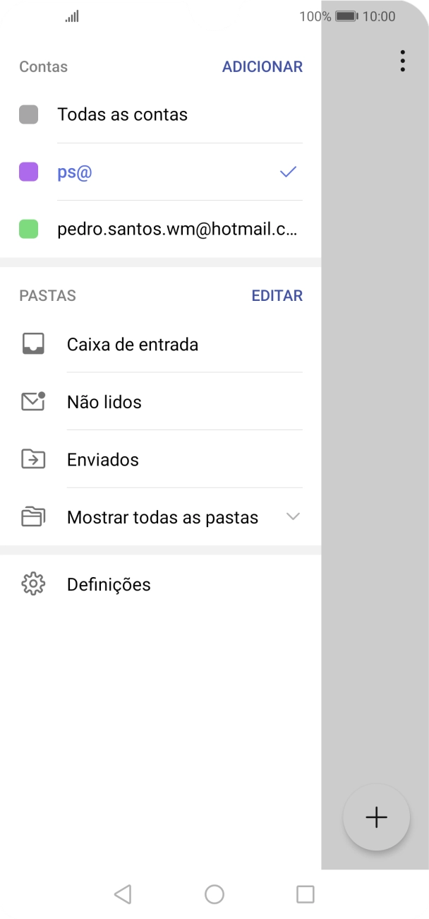The width and height of the screenshot is (429, 919).
Task: Open the Definições gear icon
Action: pos(32,584)
